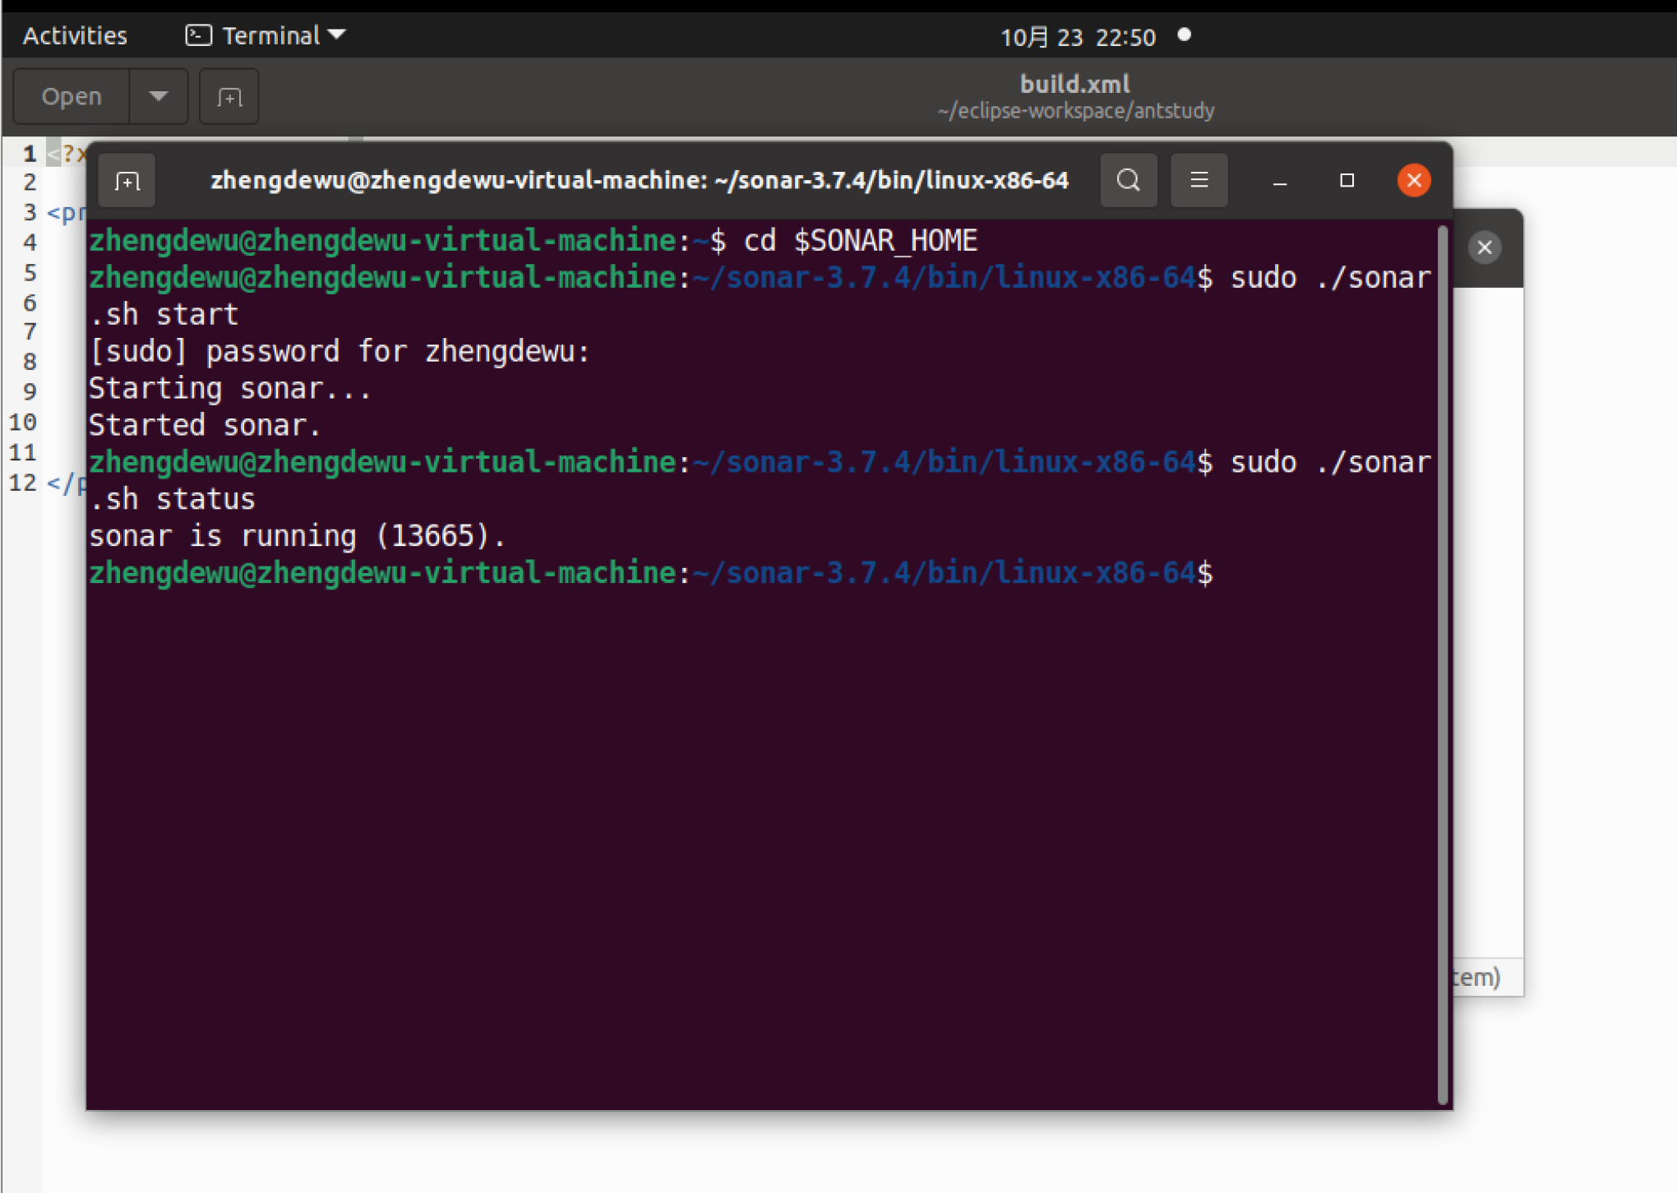The image size is (1677, 1193).
Task: Click the terminal vertical scrollbar
Action: point(1442,658)
